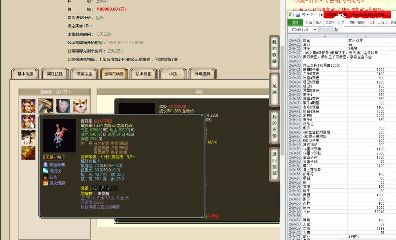
Task: Click the 风火燎原 skill icon
Action: [x=45, y=183]
